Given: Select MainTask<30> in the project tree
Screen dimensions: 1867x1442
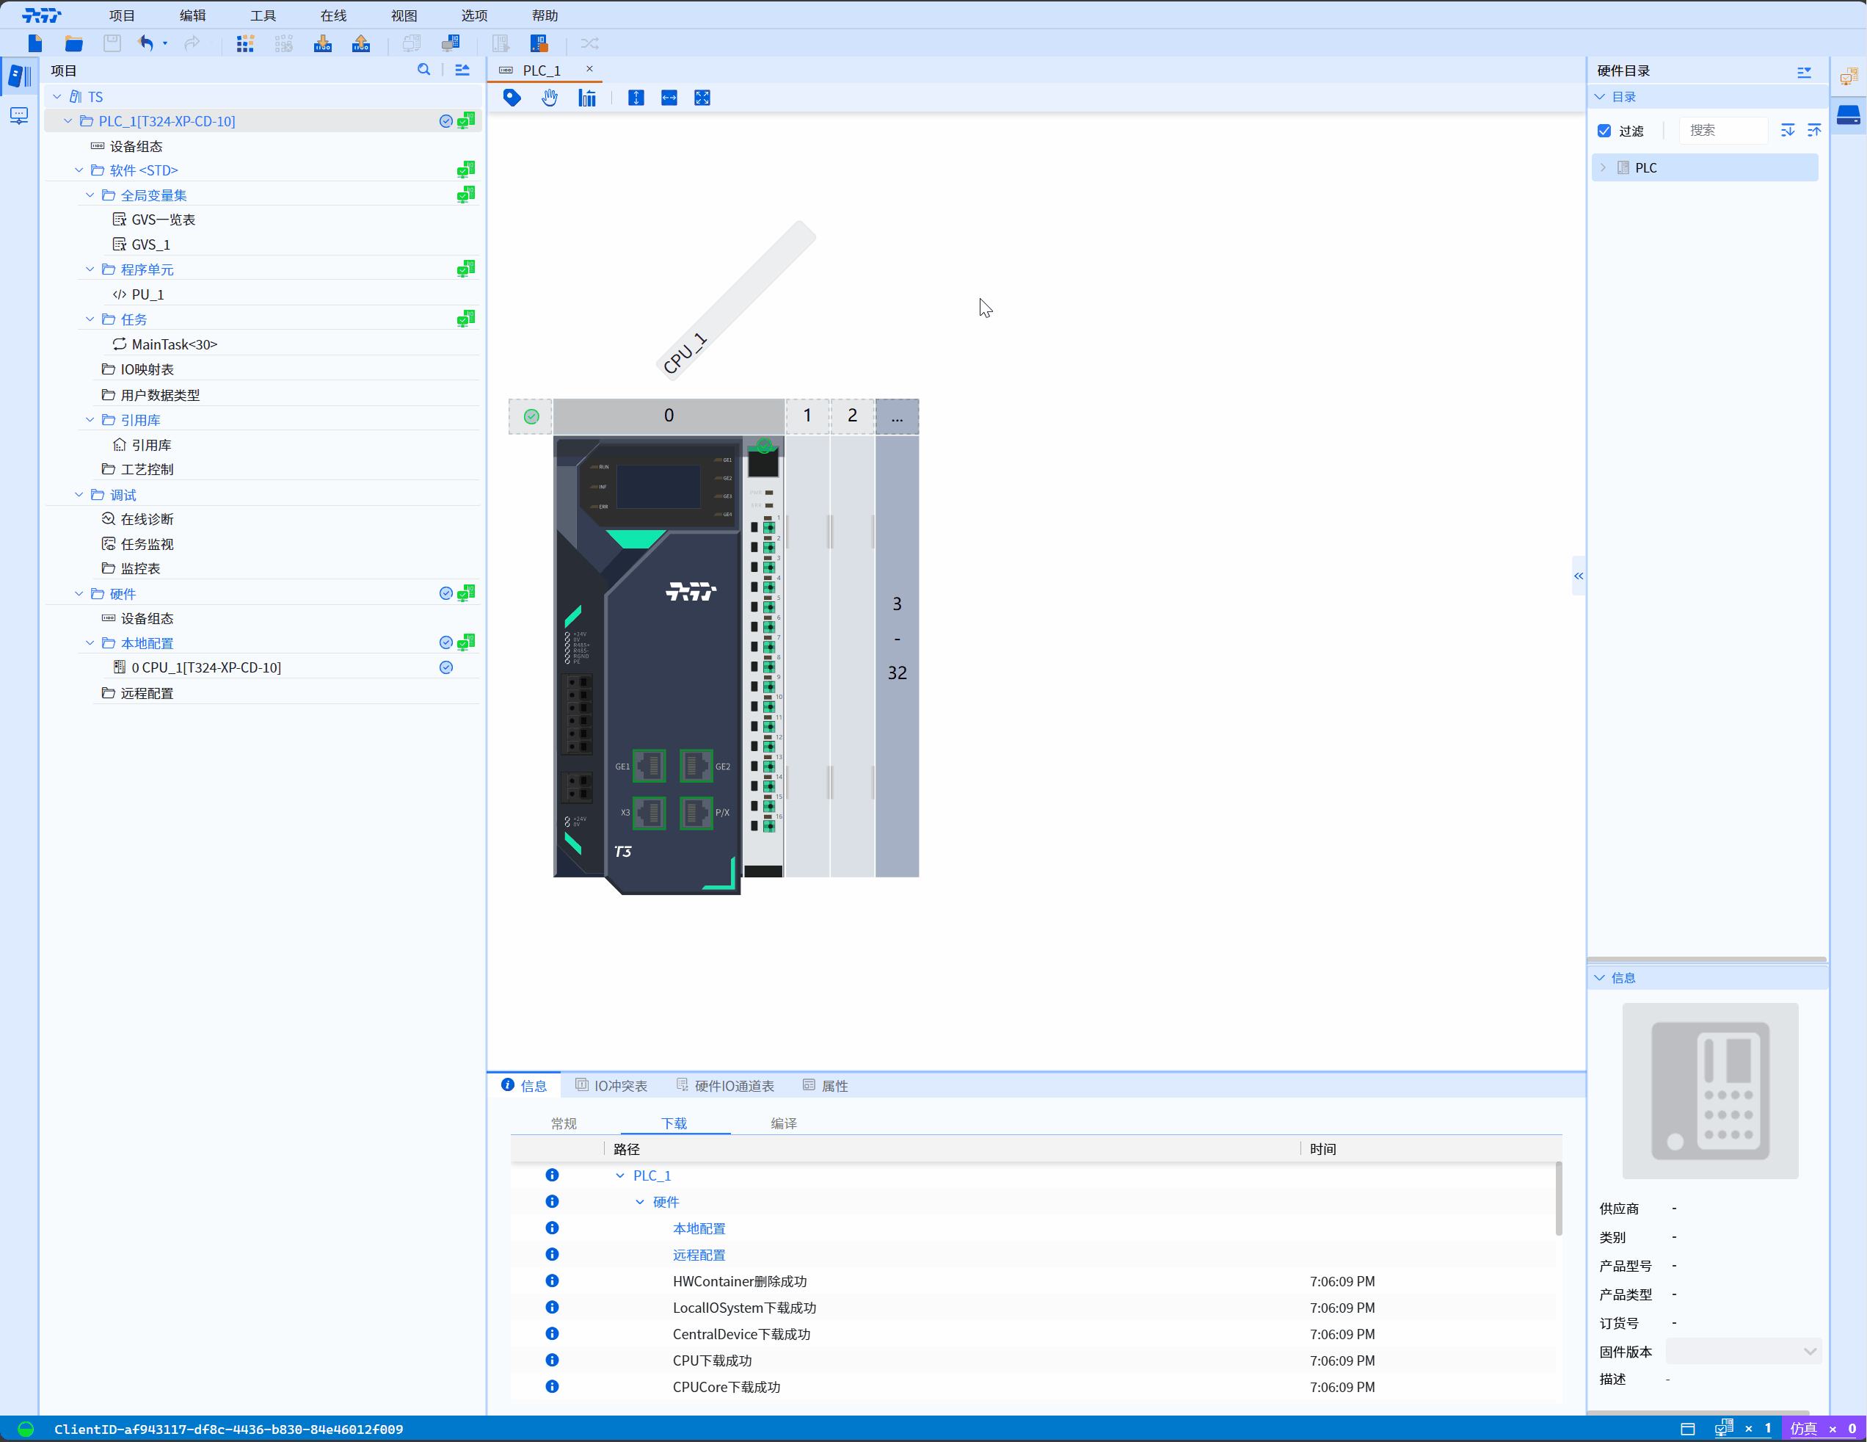Looking at the screenshot, I should pos(175,344).
